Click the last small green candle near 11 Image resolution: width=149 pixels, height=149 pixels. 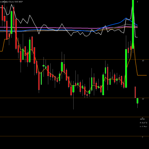(x=137, y=101)
